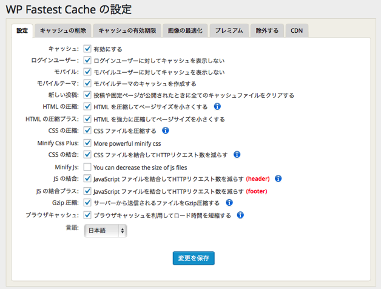Image resolution: width=381 pixels, height=289 pixels.
Task: Enable Minify Js checkbox
Action: [87, 167]
